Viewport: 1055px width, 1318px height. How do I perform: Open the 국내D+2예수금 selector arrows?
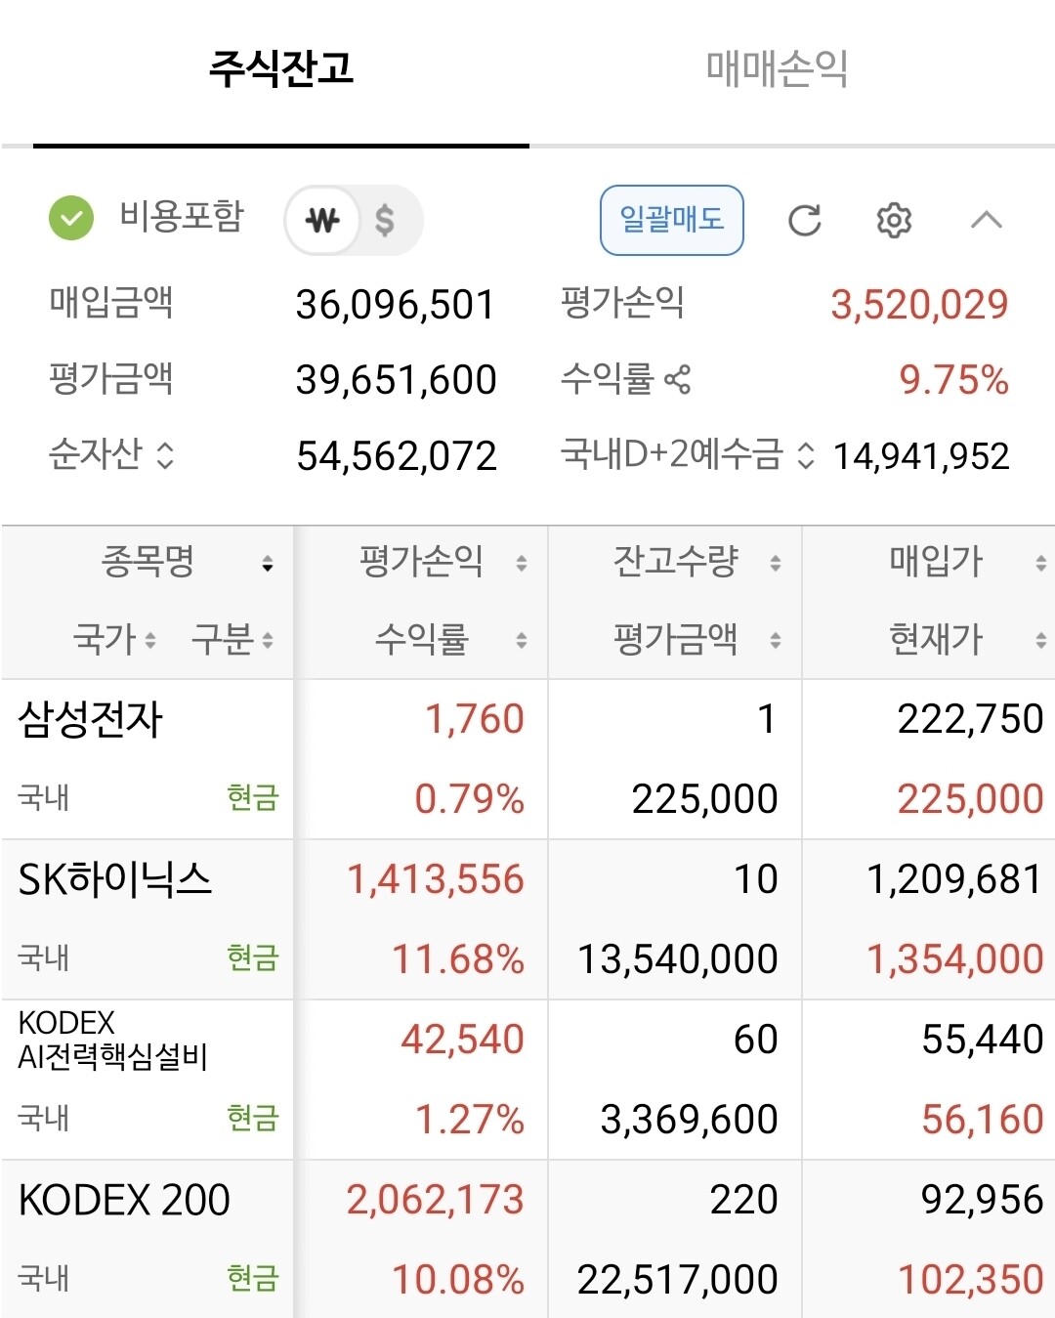[x=806, y=455]
